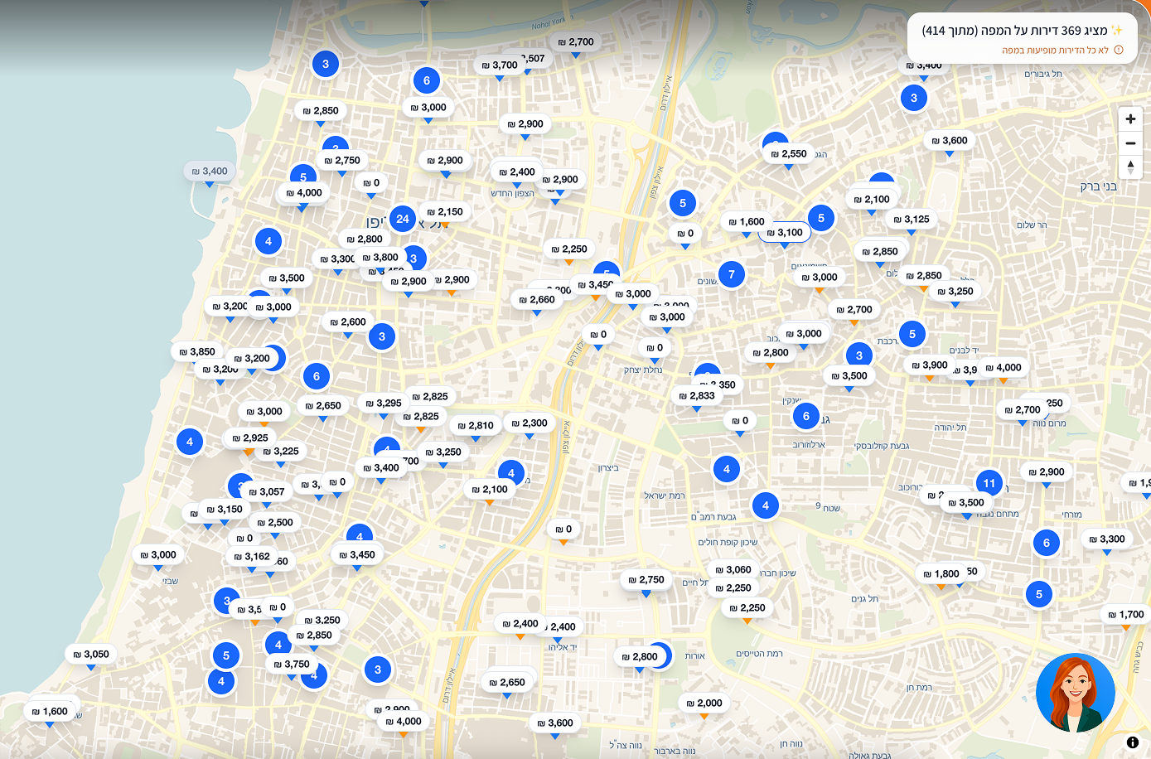Image resolution: width=1151 pixels, height=759 pixels.
Task: Click the orange info icon in the banner
Action: [x=1119, y=51]
